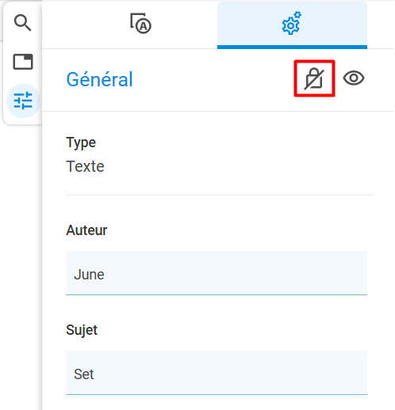Open the page layout panel icon
The width and height of the screenshot is (395, 410).
(x=23, y=62)
